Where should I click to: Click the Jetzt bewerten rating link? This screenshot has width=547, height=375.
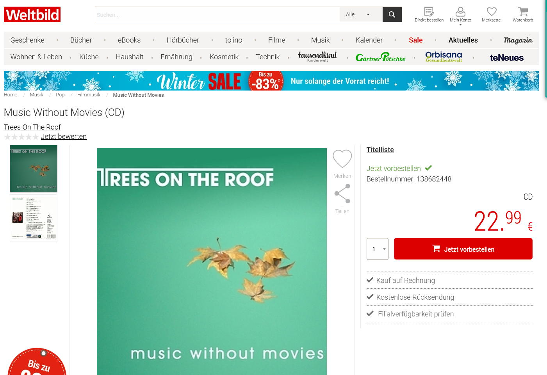[x=64, y=137]
